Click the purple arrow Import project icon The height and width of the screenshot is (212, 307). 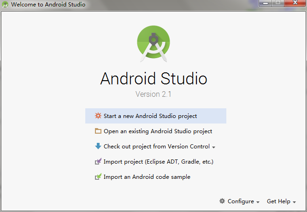(x=98, y=161)
